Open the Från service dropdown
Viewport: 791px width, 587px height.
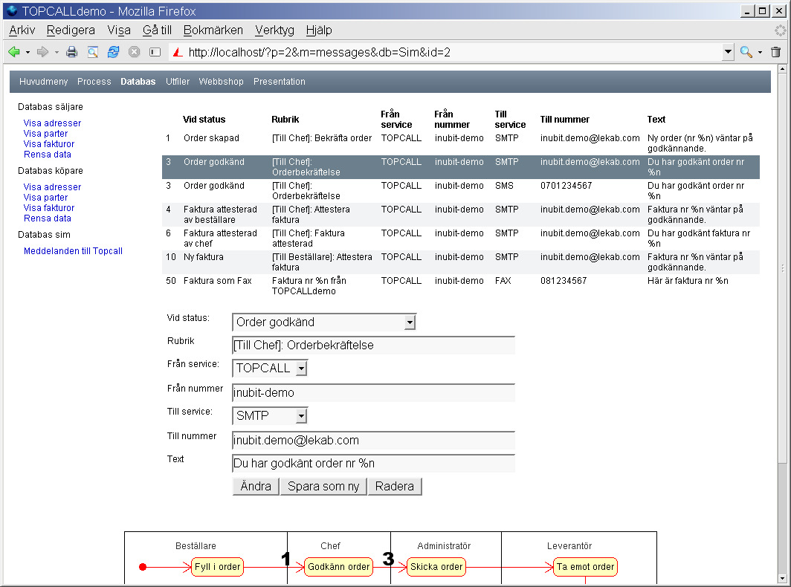click(x=269, y=368)
